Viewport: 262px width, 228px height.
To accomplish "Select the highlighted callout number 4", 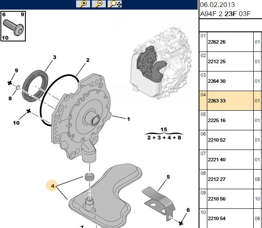I will click(x=52, y=186).
